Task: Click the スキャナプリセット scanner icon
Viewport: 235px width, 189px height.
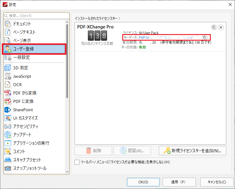Action: tap(8, 160)
